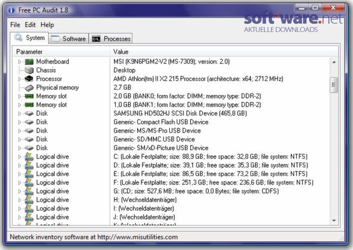
Task: Expand the Processor node
Action: 20,79
